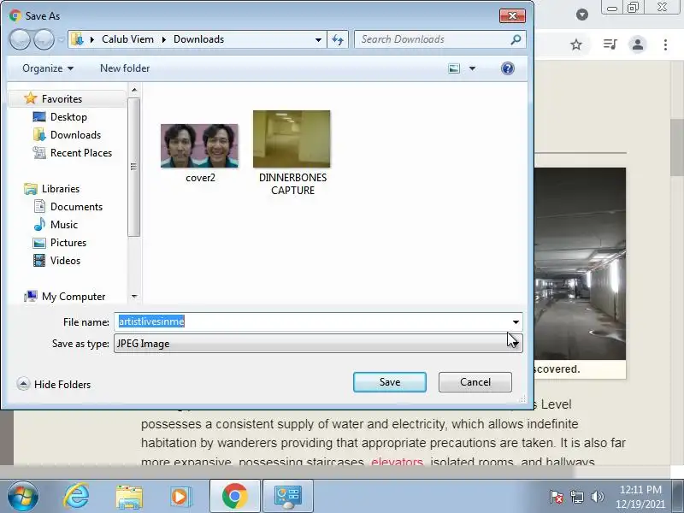Open the control panel taskbar item
Screen dimensions: 684x513
click(x=287, y=496)
